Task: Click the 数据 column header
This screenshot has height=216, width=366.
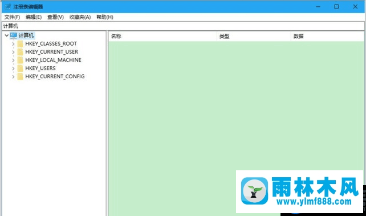Action: coord(328,36)
